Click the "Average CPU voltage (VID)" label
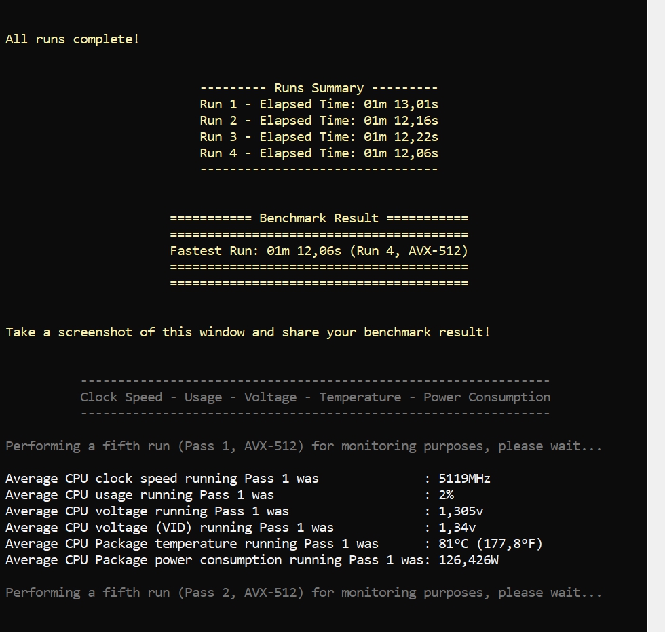 coord(170,528)
